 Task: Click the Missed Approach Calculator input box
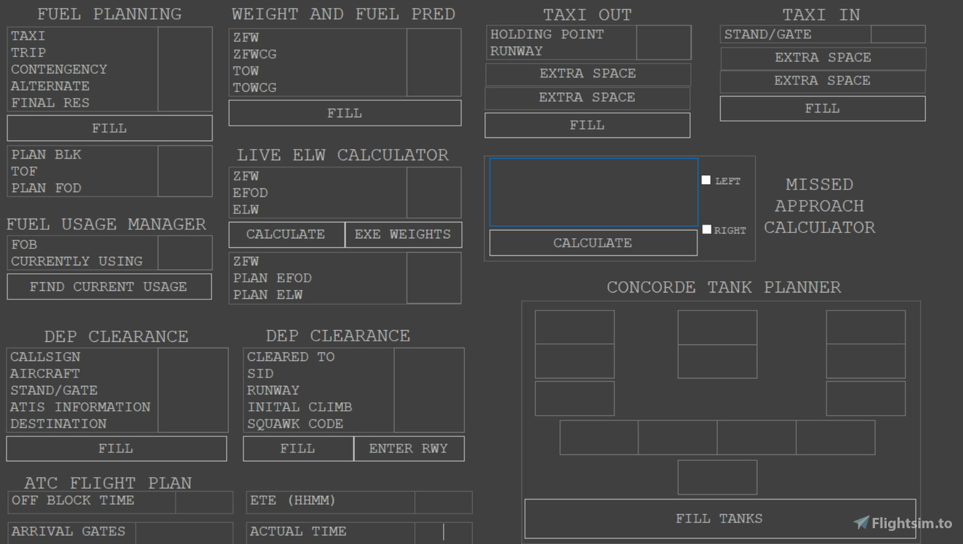593,192
